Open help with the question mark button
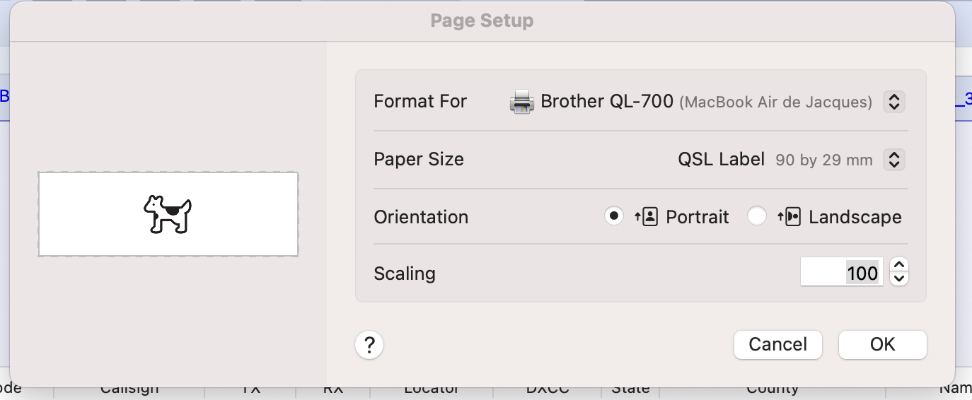The height and width of the screenshot is (400, 972). [x=369, y=345]
